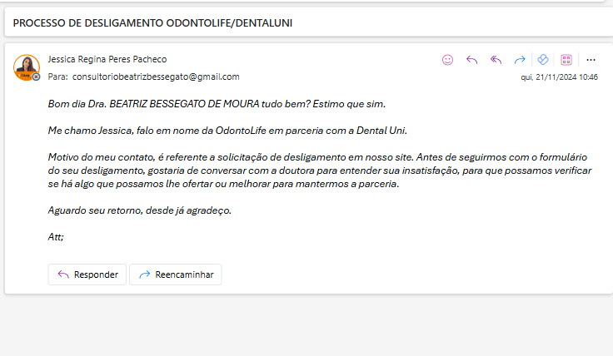Click the presence status badge on avatar
Image resolution: width=613 pixels, height=356 pixels.
(37, 77)
